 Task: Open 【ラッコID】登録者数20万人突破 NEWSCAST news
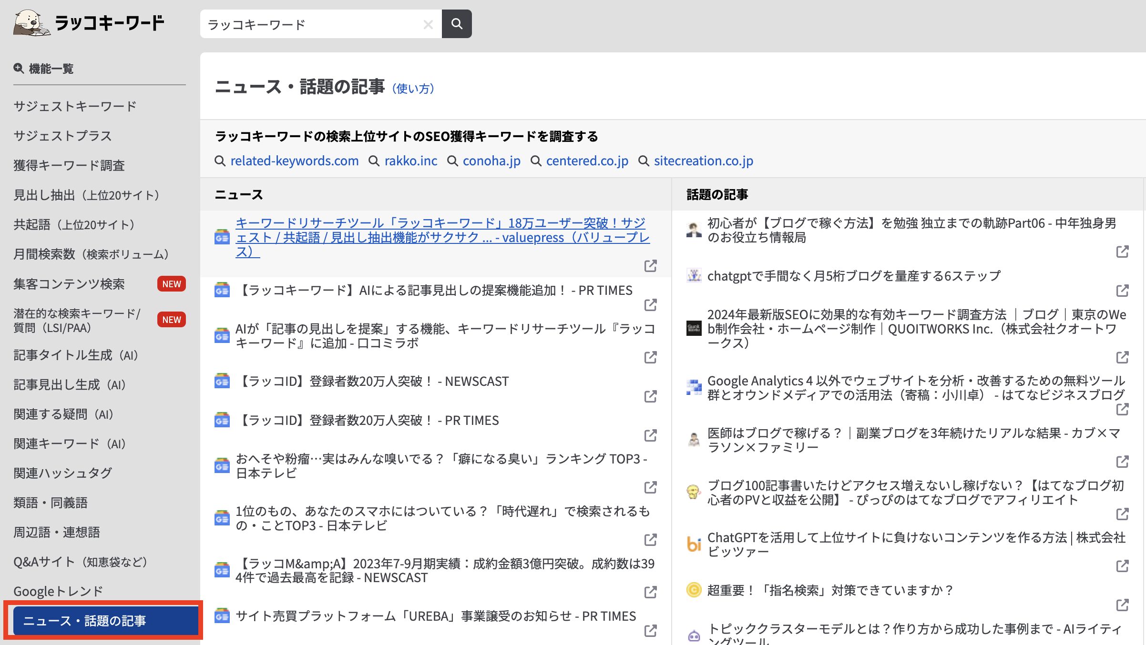[373, 382]
